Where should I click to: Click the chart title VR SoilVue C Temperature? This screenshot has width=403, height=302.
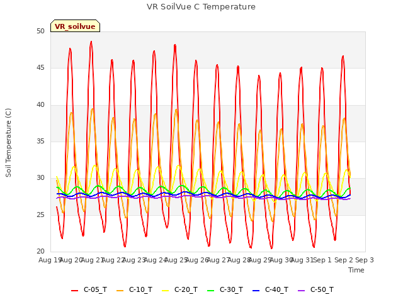201,7
